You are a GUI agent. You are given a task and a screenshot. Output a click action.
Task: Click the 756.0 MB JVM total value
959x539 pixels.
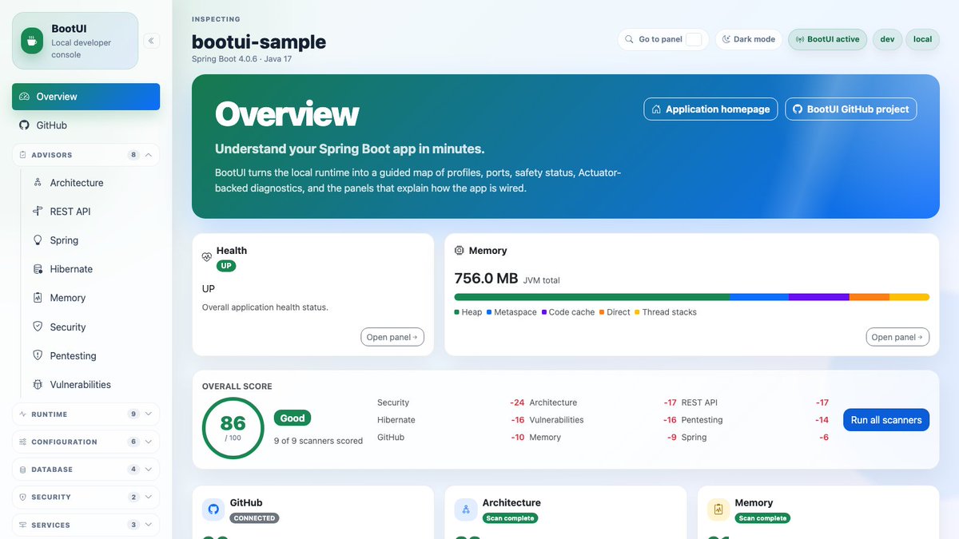[x=486, y=279]
